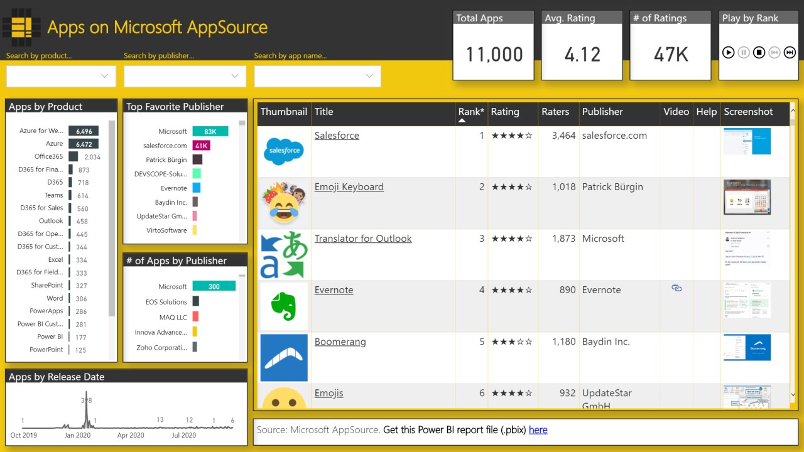This screenshot has width=804, height=452.
Task: Open the Translator for Outlook thumbnail
Action: point(284,254)
